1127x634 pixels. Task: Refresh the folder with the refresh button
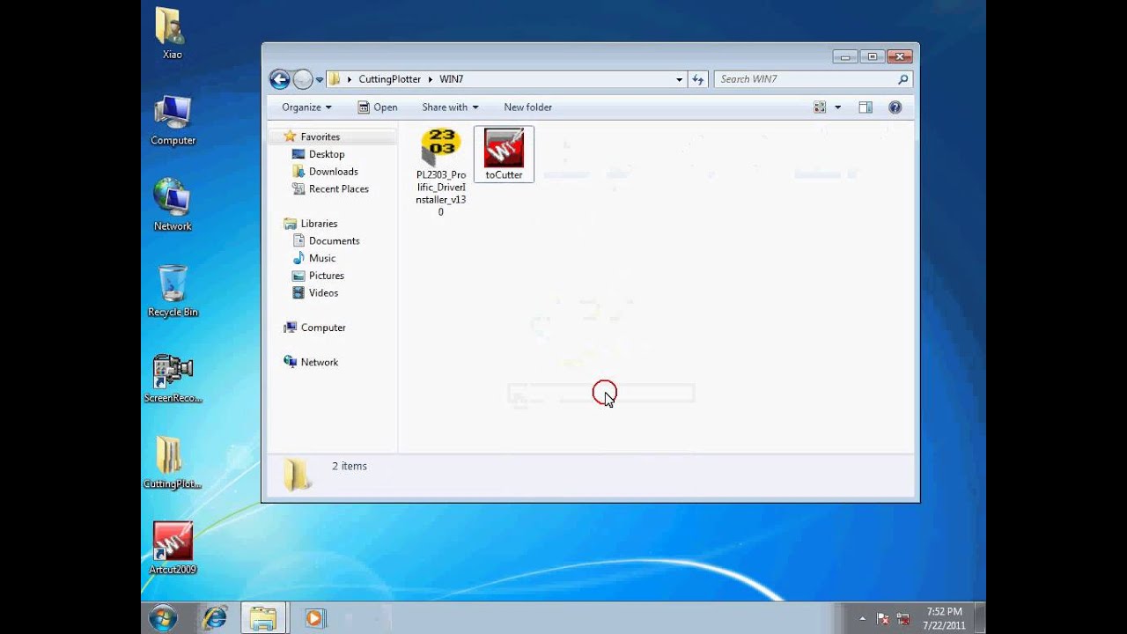[x=698, y=79]
